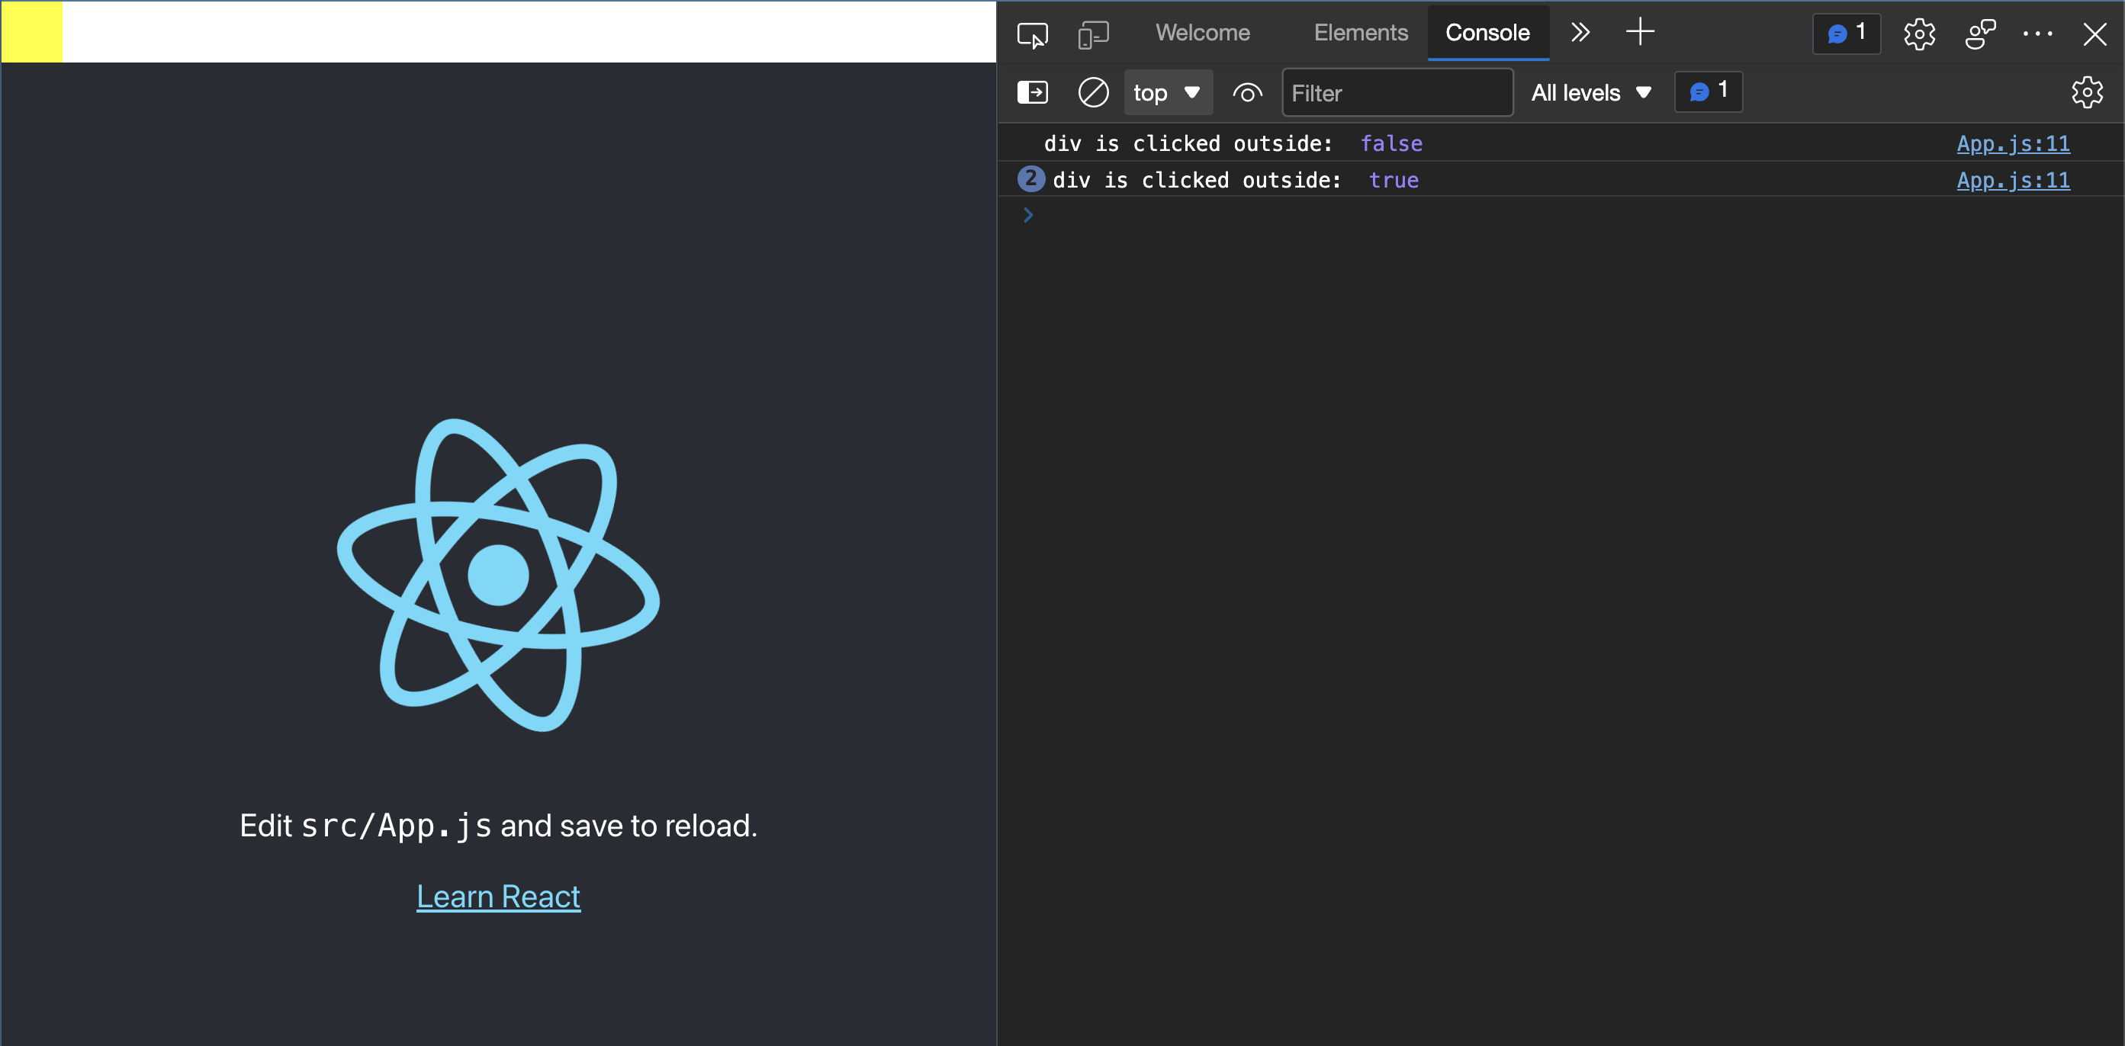Viewport: 2125px width, 1046px height.
Task: Close the DevTools panel
Action: tap(2094, 34)
